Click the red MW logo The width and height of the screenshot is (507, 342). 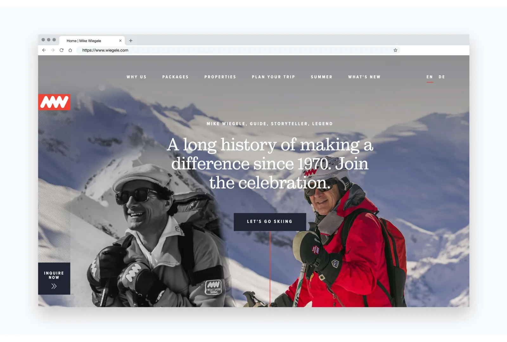coord(54,102)
